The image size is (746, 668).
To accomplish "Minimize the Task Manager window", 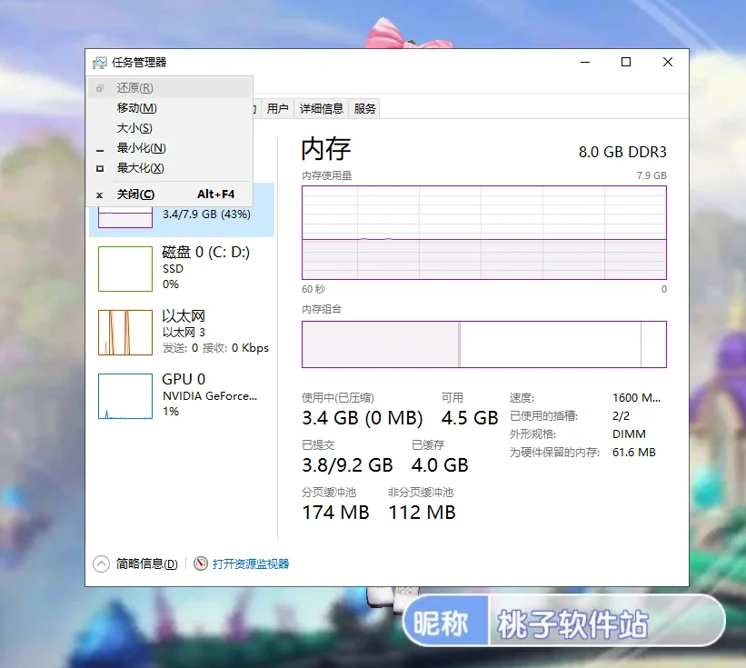I will tap(585, 63).
